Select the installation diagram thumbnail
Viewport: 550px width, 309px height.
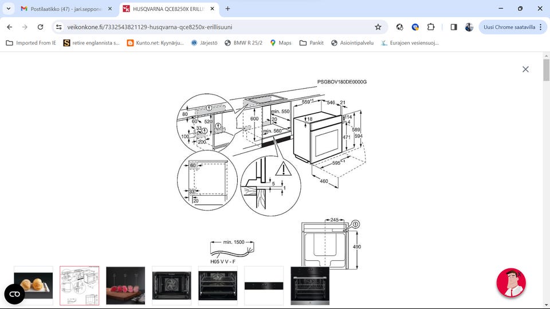[x=79, y=286]
